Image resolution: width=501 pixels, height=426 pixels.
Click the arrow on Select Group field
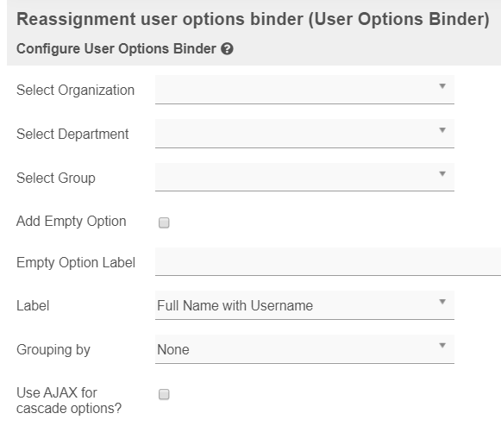(442, 174)
